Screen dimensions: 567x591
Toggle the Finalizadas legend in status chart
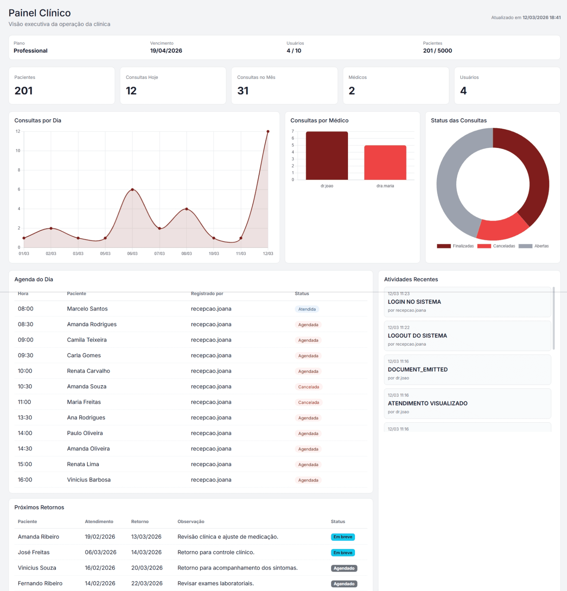pyautogui.click(x=455, y=246)
